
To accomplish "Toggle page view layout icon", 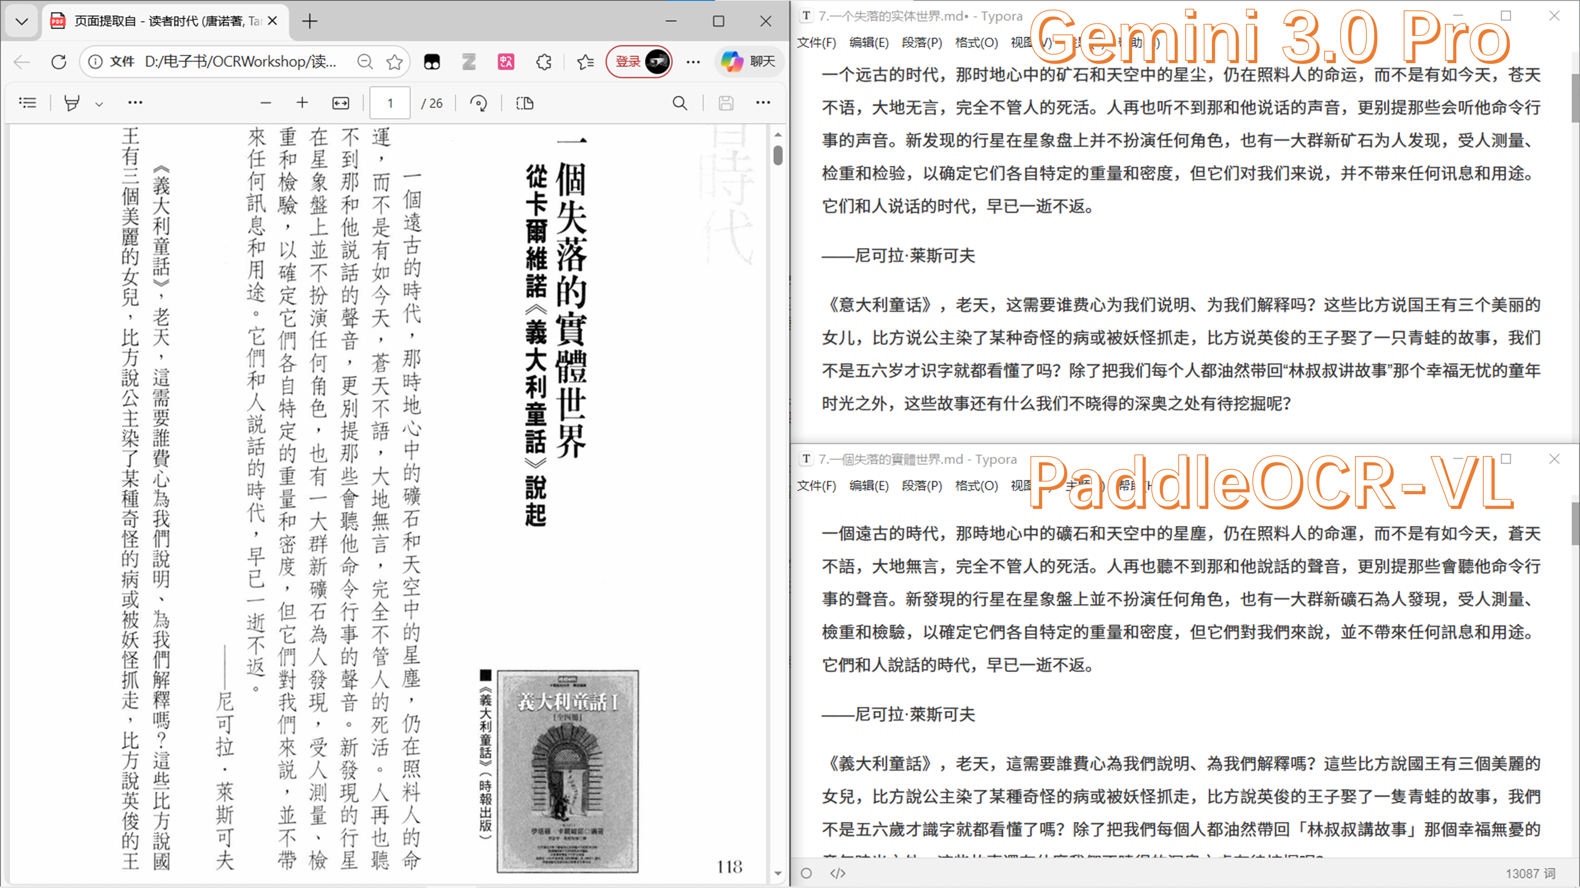I will coord(525,103).
